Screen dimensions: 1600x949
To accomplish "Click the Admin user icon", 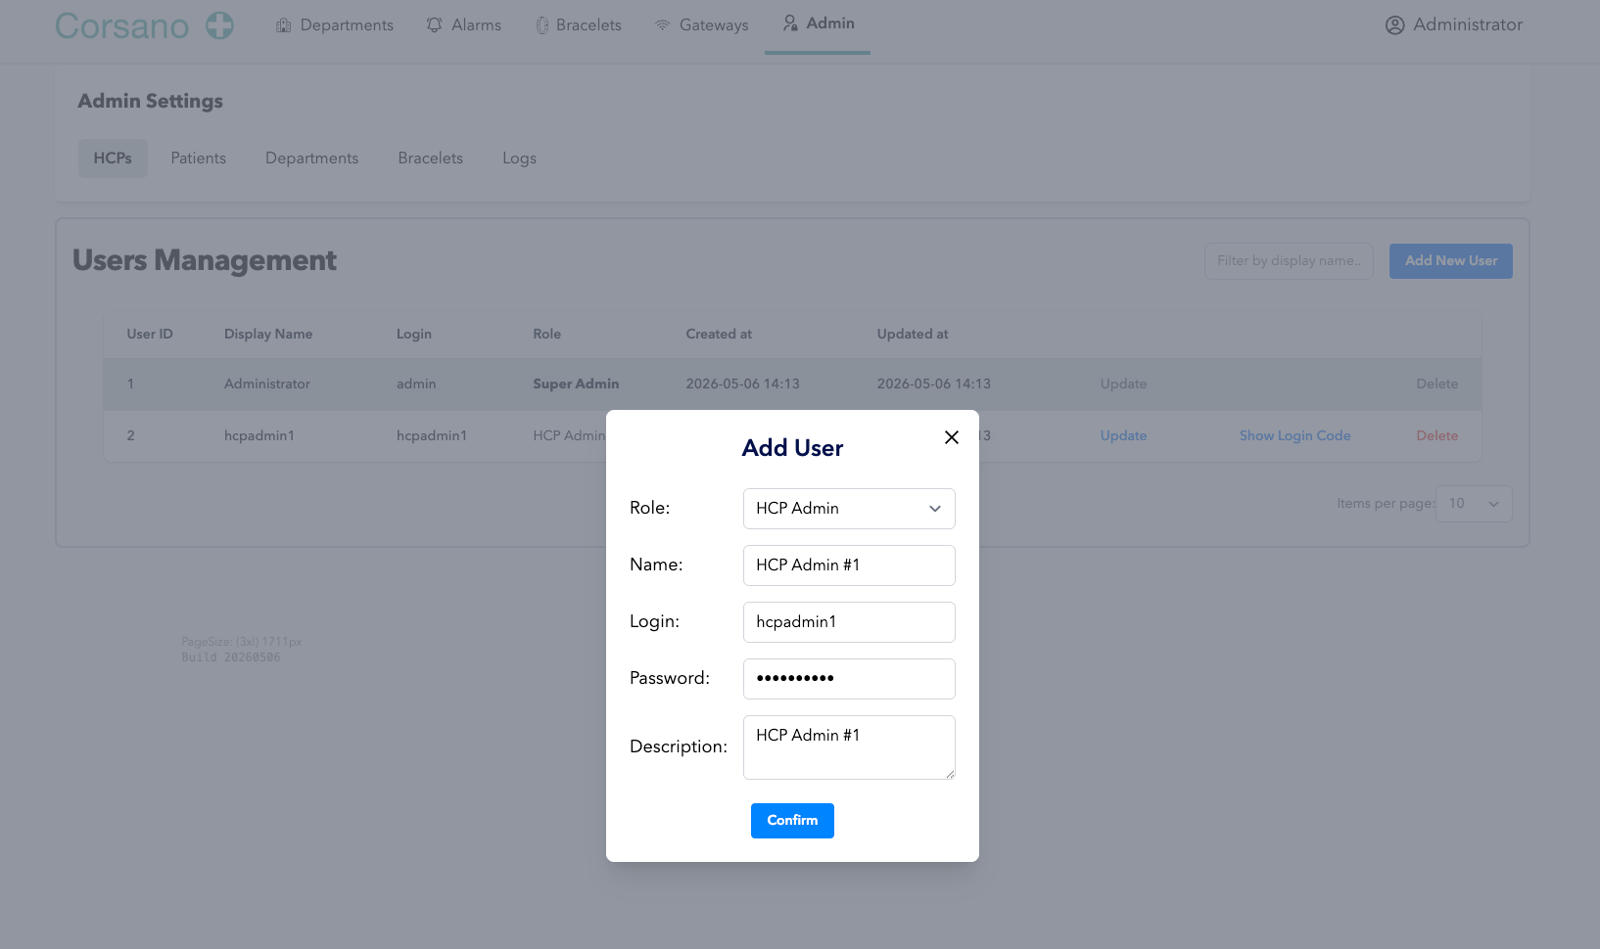I will coord(790,23).
